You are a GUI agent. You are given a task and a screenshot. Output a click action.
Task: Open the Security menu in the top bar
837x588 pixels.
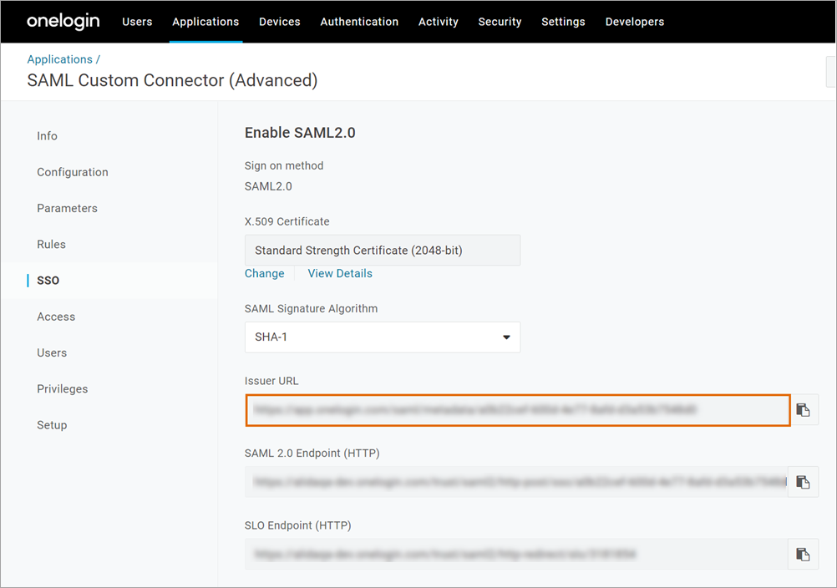pyautogui.click(x=500, y=22)
